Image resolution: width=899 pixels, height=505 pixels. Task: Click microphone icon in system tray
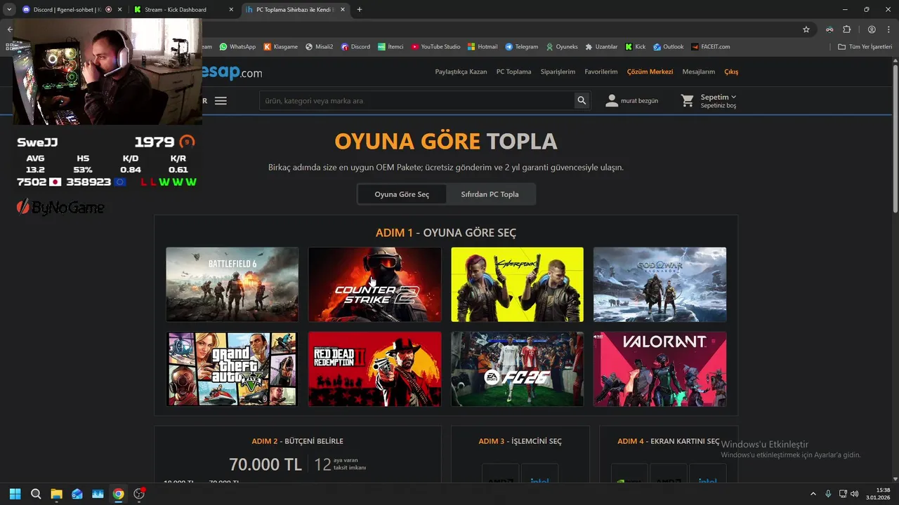tap(828, 494)
